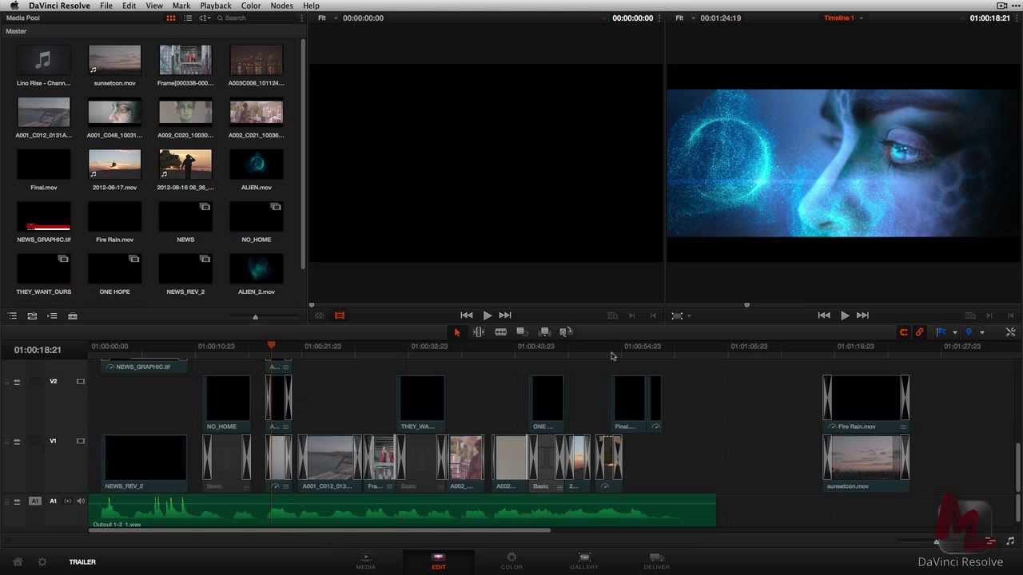Viewport: 1023px width, 575px height.
Task: Open the timeline tools options icon
Action: pyautogui.click(x=1010, y=332)
